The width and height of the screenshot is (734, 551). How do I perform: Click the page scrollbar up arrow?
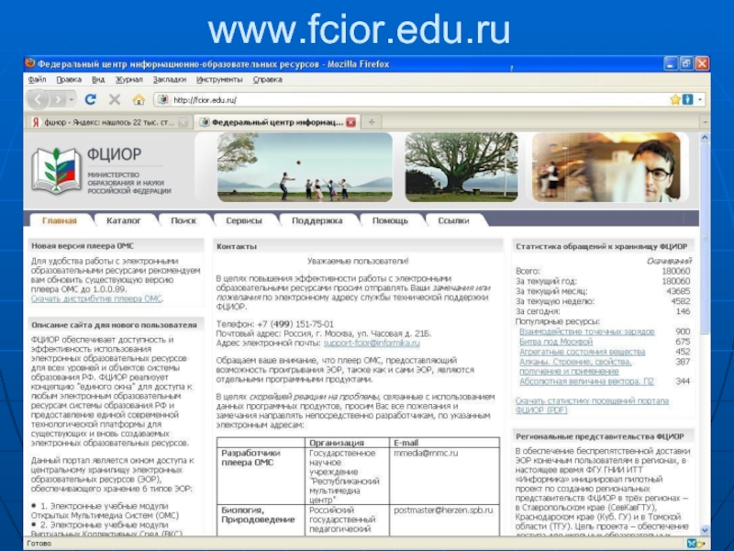[704, 138]
